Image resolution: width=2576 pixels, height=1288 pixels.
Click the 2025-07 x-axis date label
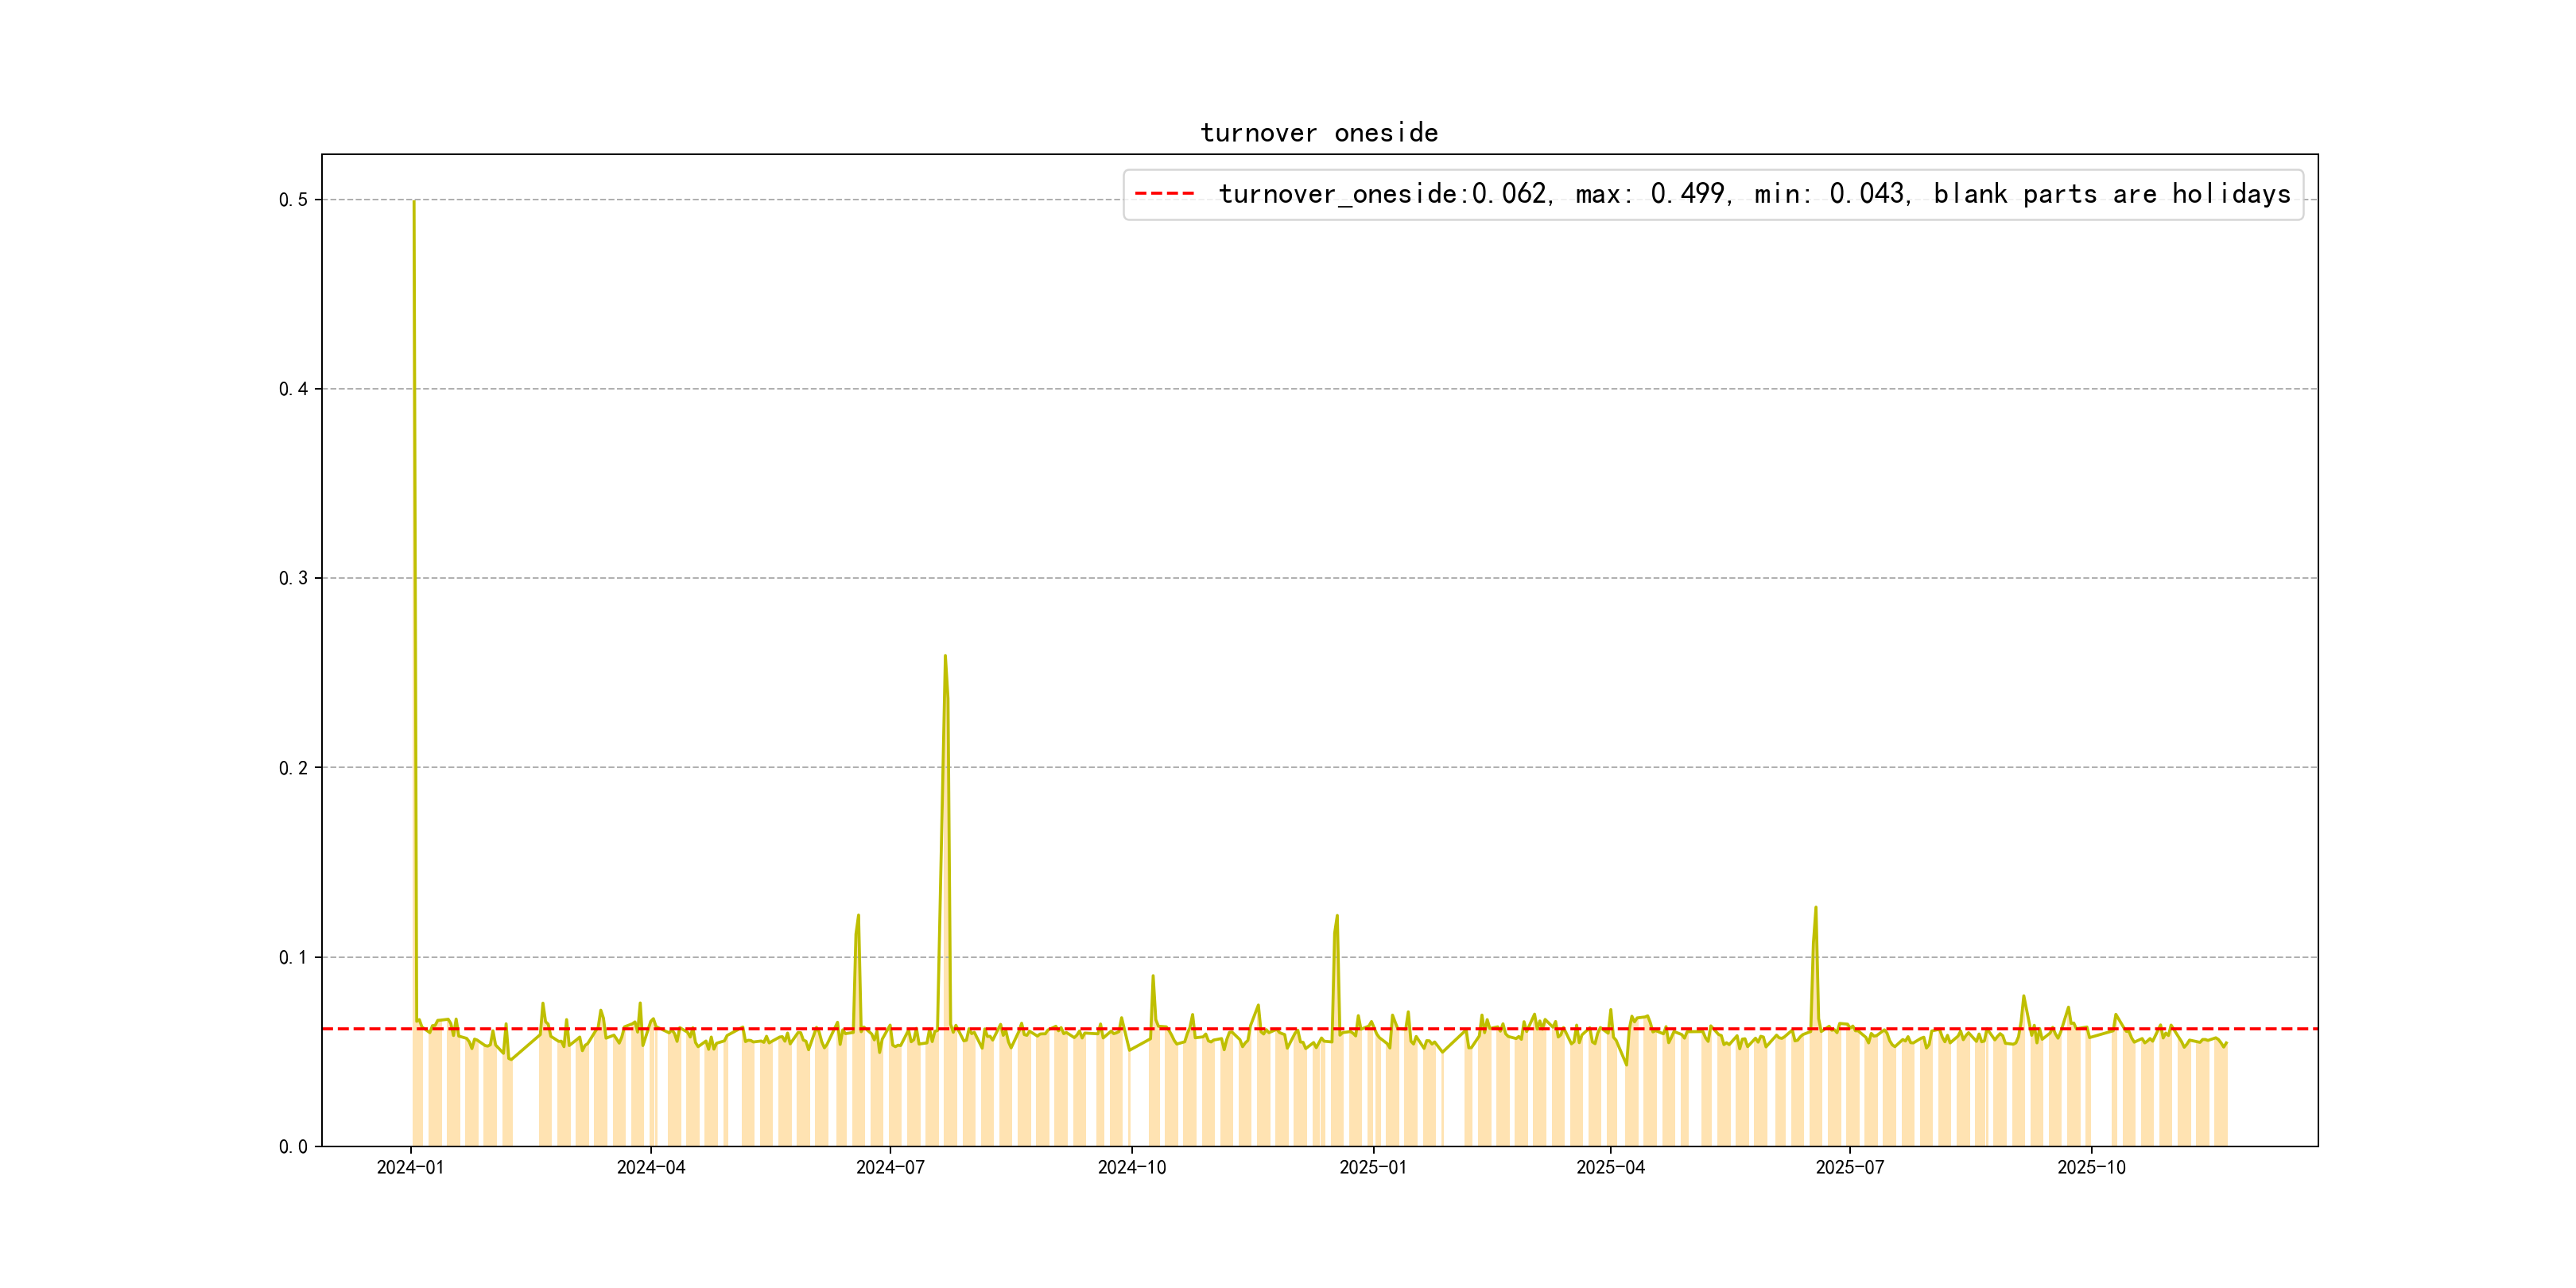pyautogui.click(x=1849, y=1168)
